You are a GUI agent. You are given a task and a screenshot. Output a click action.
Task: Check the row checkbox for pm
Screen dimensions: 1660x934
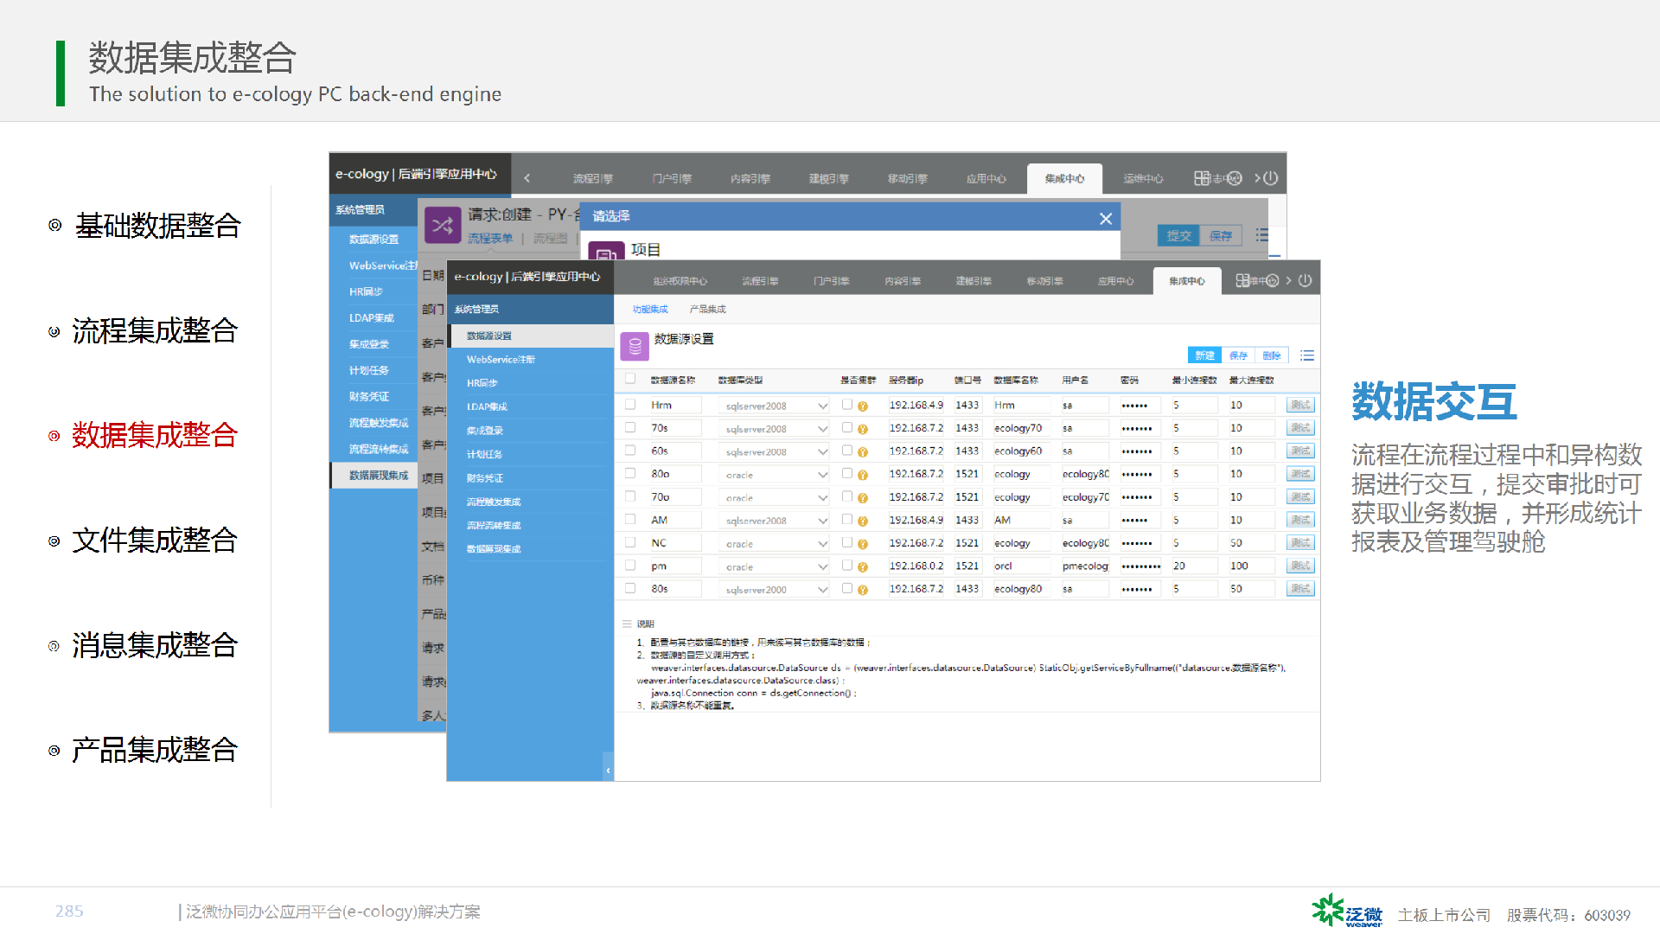630,565
